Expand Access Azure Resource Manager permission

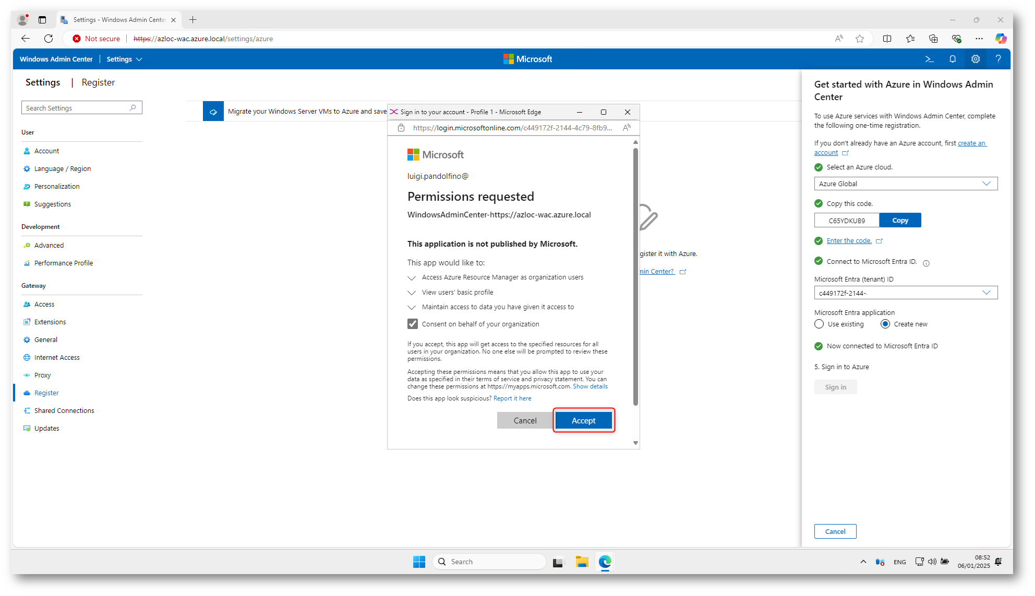click(412, 278)
